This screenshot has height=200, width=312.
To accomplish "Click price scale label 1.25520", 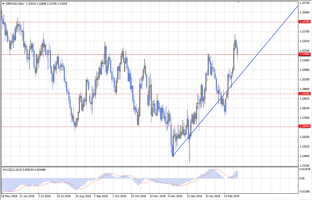I will pyautogui.click(x=305, y=147).
